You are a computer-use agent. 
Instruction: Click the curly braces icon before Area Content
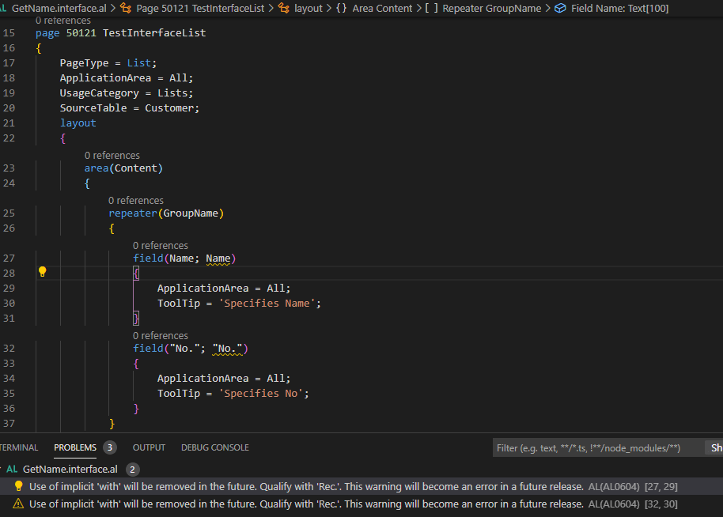coord(341,8)
